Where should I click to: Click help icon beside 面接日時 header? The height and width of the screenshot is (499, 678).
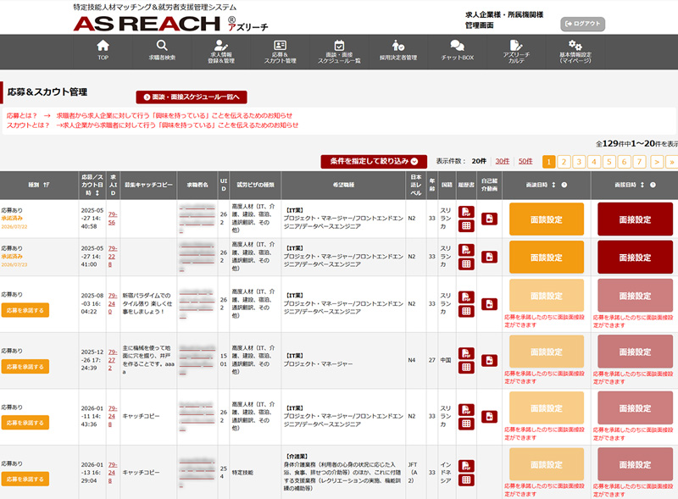[653, 185]
